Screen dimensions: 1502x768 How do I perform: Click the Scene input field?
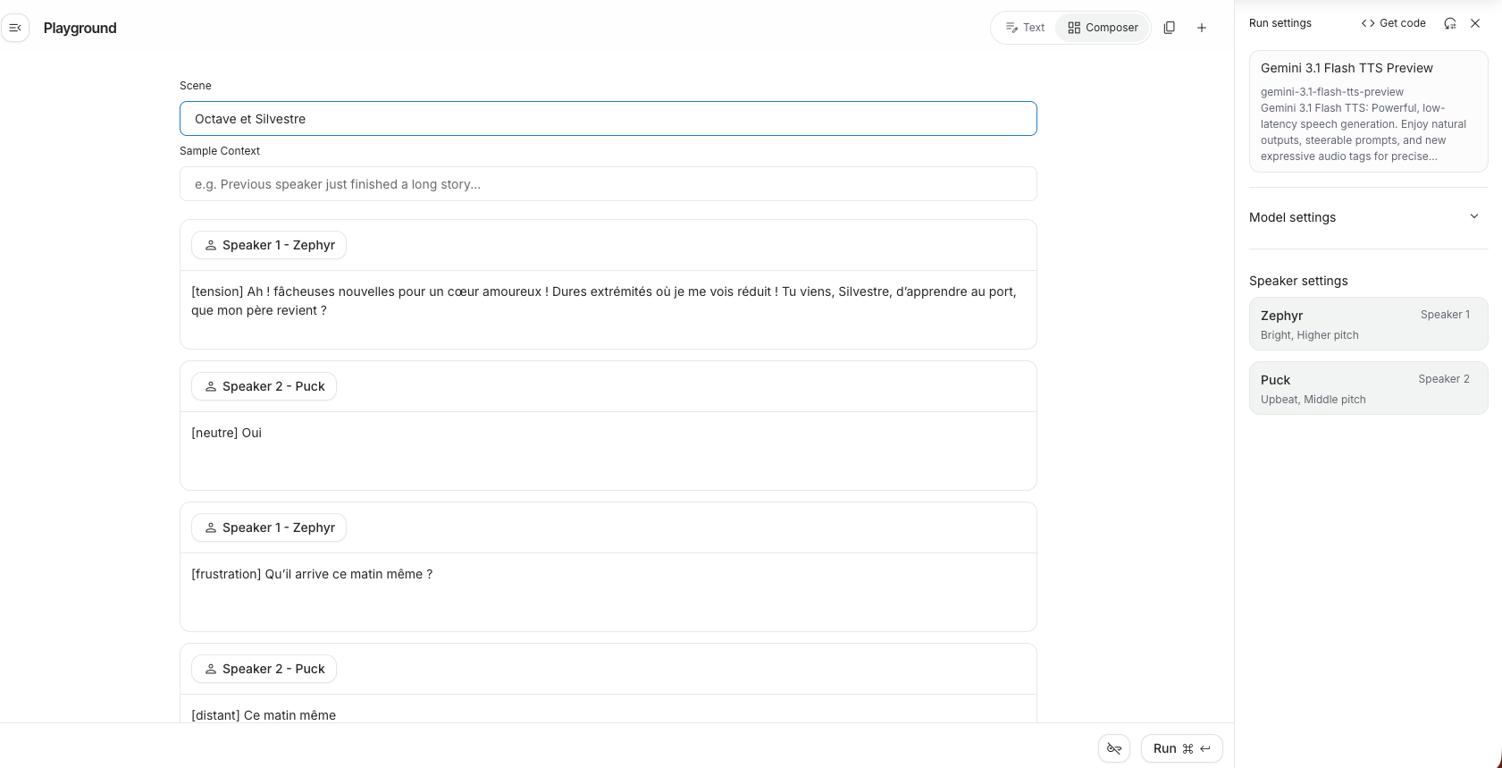608,119
